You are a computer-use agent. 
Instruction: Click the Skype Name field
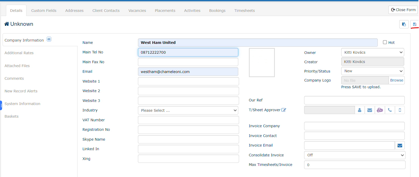(188, 139)
